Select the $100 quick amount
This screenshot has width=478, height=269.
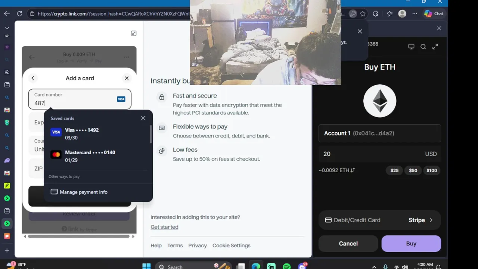(432, 170)
